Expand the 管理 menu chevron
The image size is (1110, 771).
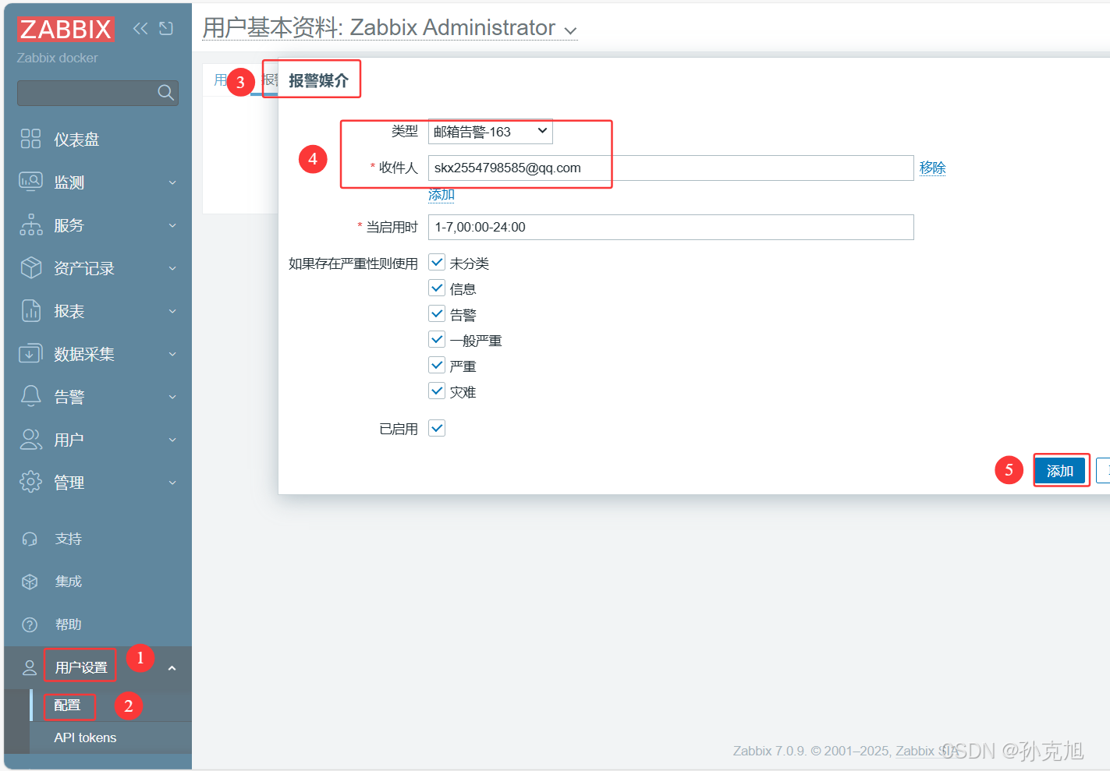(x=172, y=483)
